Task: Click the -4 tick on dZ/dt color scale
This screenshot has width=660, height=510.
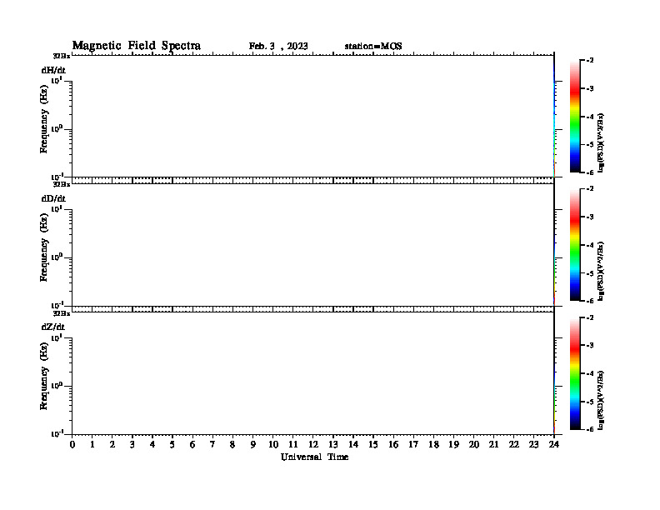Action: pos(590,373)
